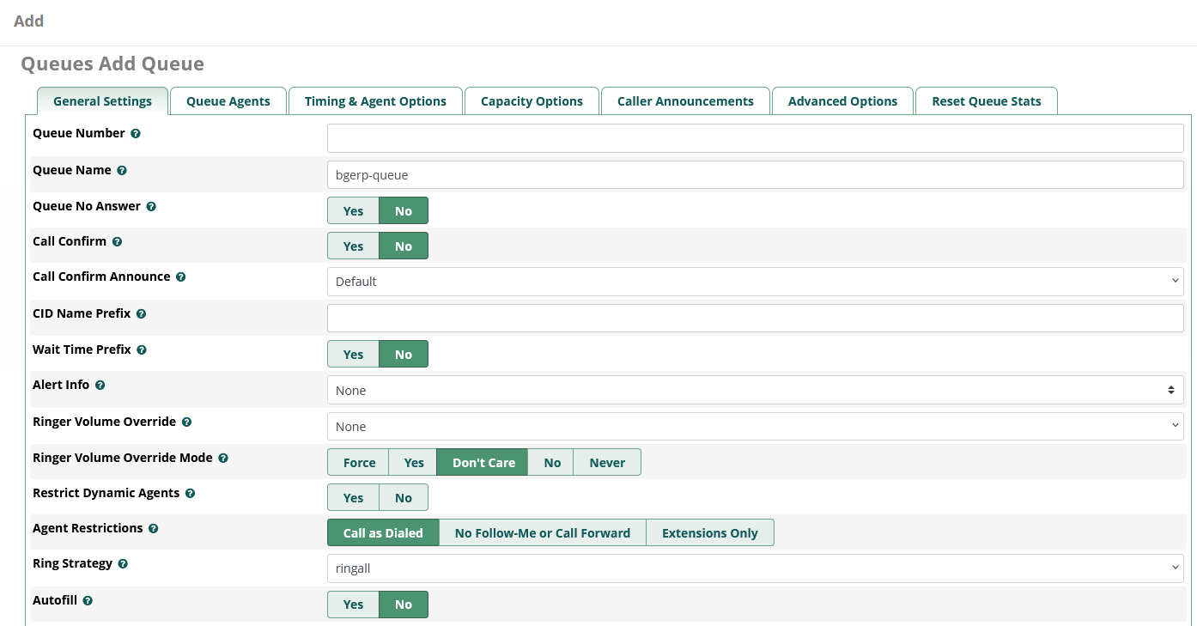Select Extensions Only agent restriction
Screen dimensions: 1197x626
709,533
